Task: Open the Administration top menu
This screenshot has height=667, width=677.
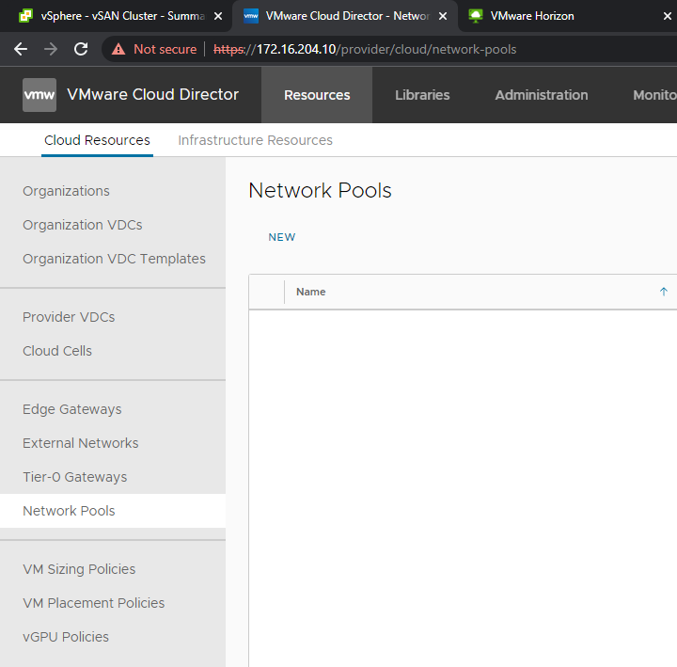Action: pos(542,95)
